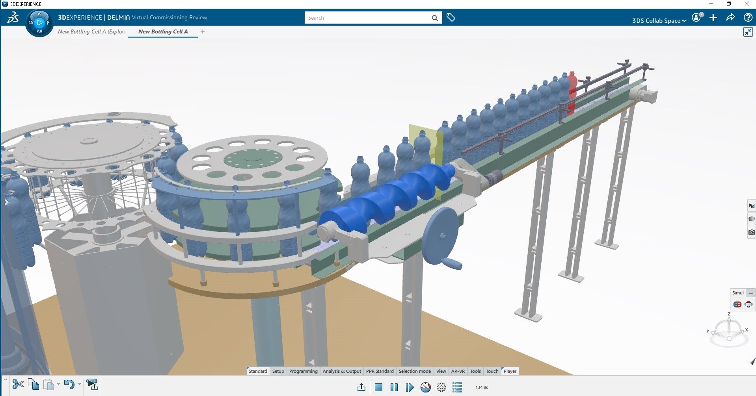Expand the left side panel arrow
This screenshot has height=396, width=756.
[x=6, y=202]
